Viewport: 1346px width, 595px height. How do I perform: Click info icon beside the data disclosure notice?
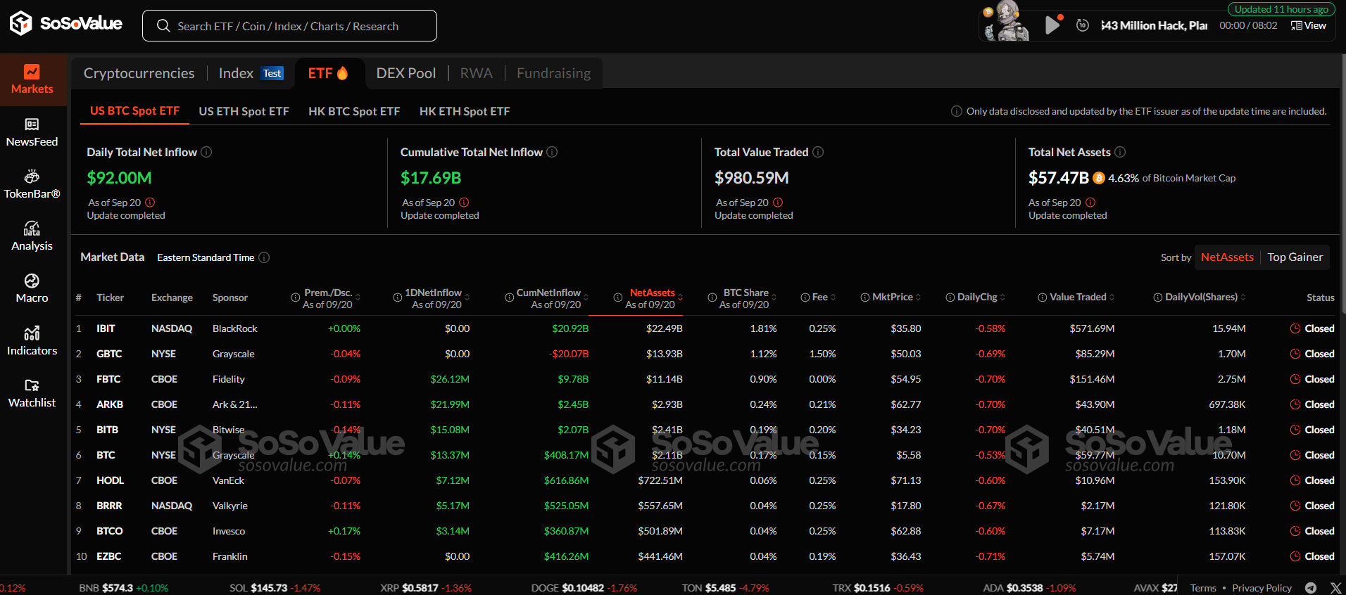click(x=957, y=111)
